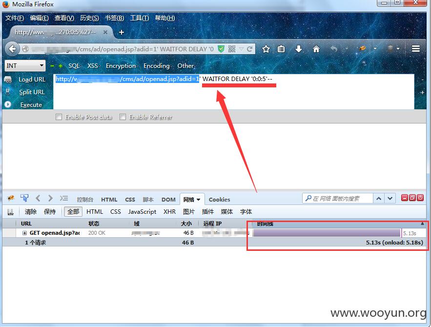Click search previous up arrow in Firebug
The image size is (431, 327).
(379, 199)
